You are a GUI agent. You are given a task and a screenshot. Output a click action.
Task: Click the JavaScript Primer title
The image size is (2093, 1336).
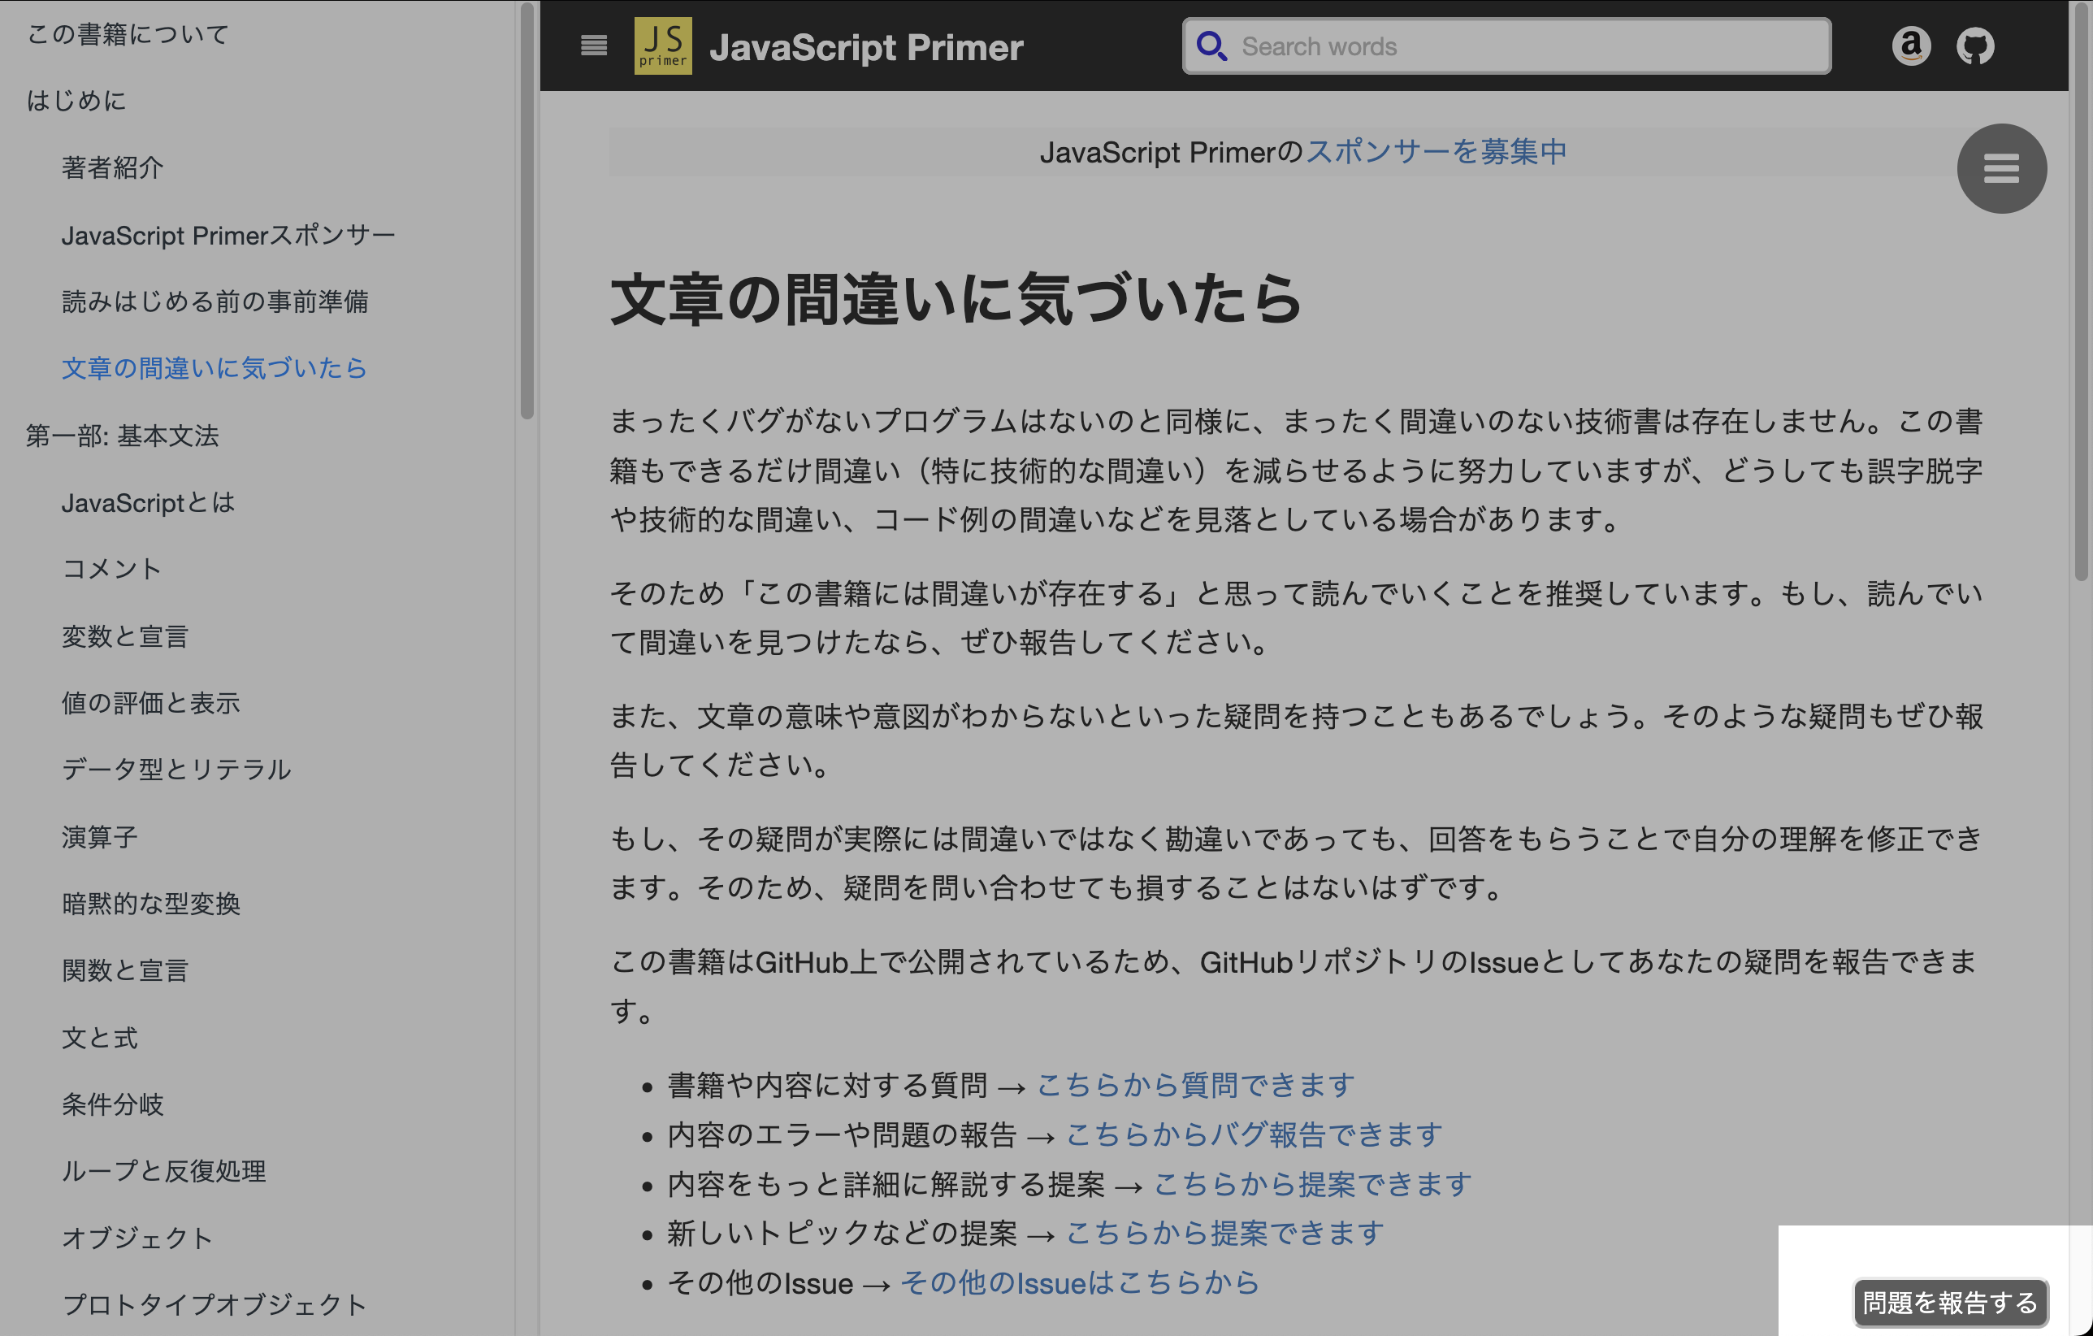tap(865, 47)
